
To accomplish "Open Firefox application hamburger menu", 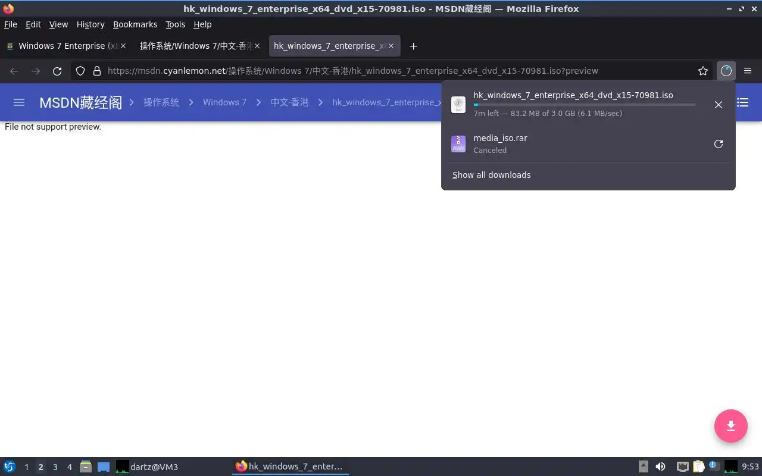I will click(x=748, y=71).
